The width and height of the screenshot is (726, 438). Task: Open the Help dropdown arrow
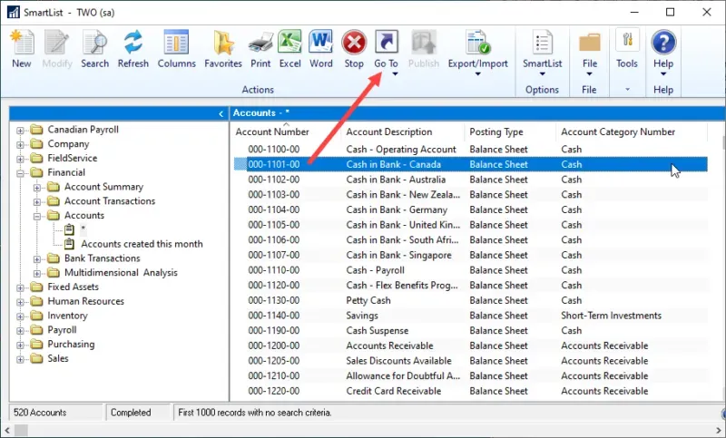pyautogui.click(x=663, y=74)
